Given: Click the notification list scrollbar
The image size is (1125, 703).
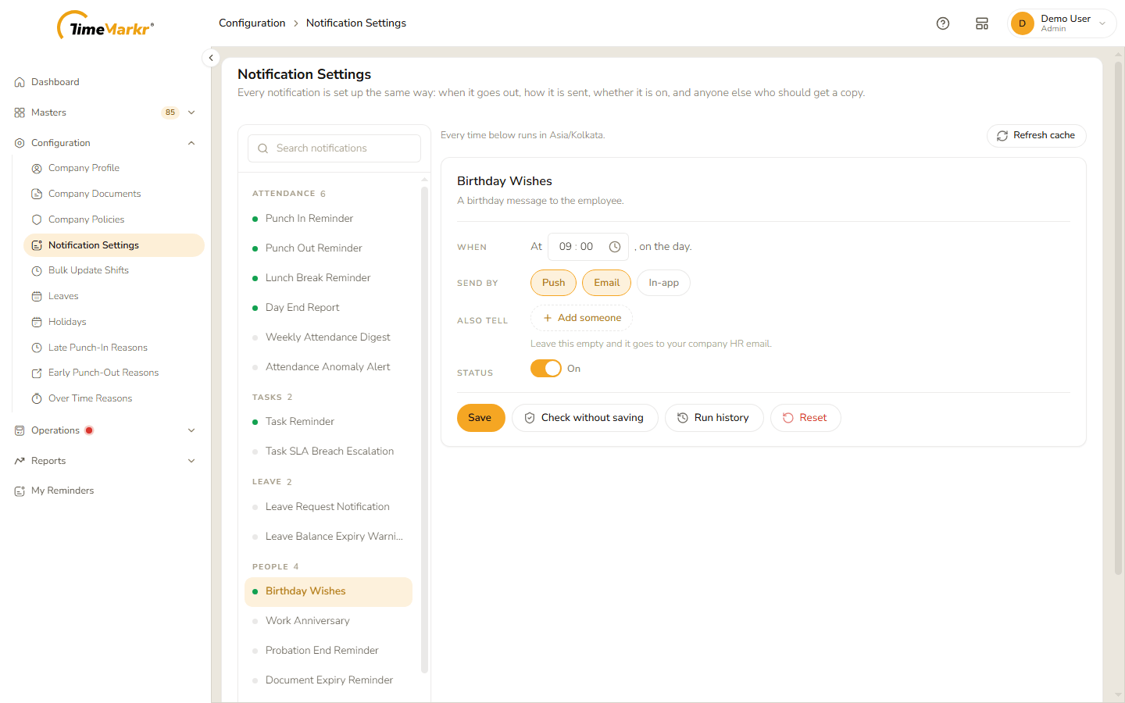Looking at the screenshot, I should [424, 428].
